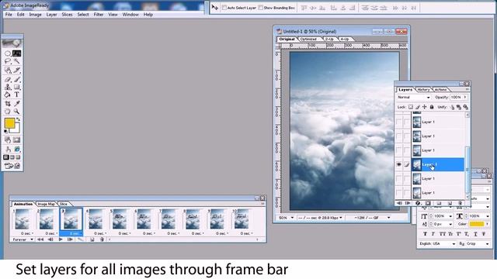Toggle lock position icon in Layers

click(x=425, y=107)
